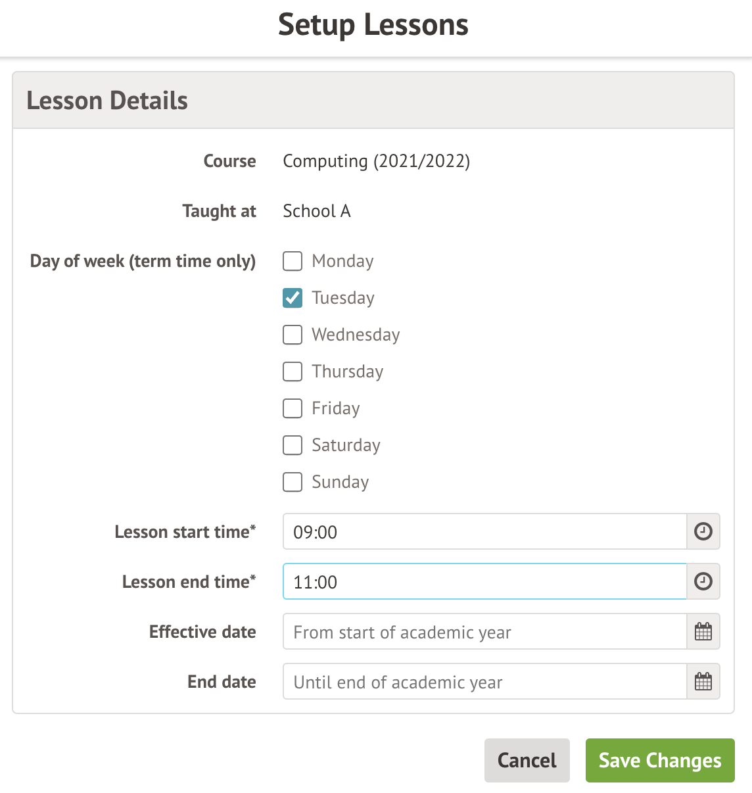The height and width of the screenshot is (793, 752).
Task: Uncheck the Tuesday checkbox
Action: coord(293,298)
